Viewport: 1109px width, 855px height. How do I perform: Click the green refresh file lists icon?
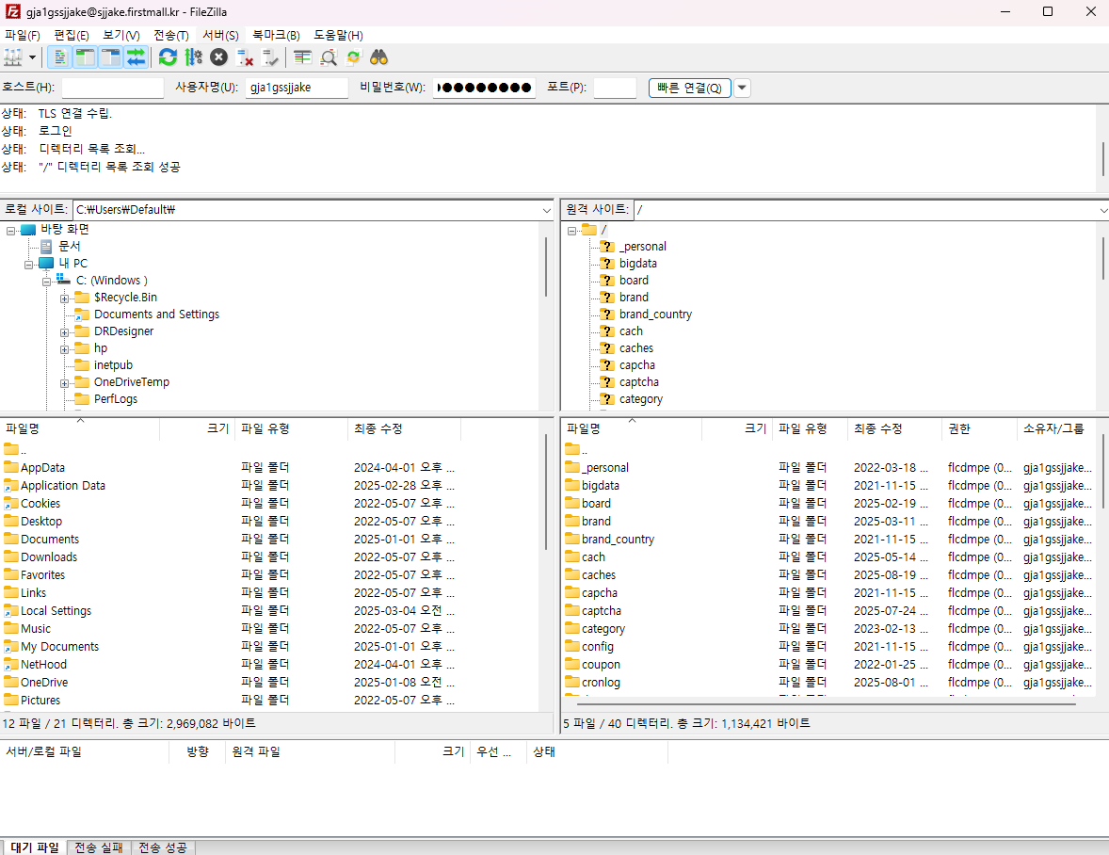[x=168, y=57]
